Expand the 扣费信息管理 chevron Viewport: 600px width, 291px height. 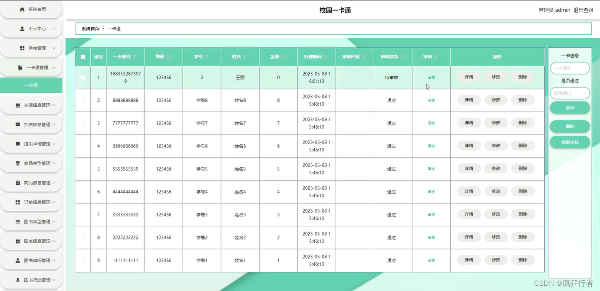pyautogui.click(x=54, y=125)
